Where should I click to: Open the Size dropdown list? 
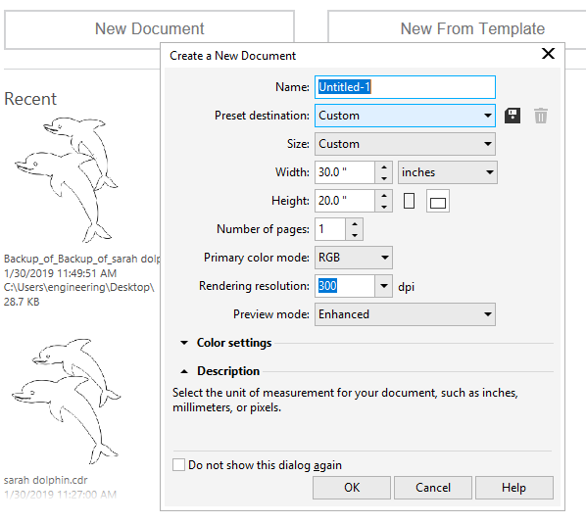point(405,144)
